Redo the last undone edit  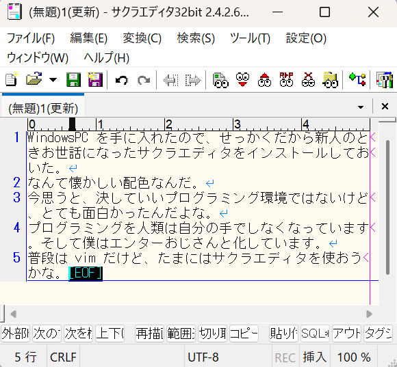144,81
